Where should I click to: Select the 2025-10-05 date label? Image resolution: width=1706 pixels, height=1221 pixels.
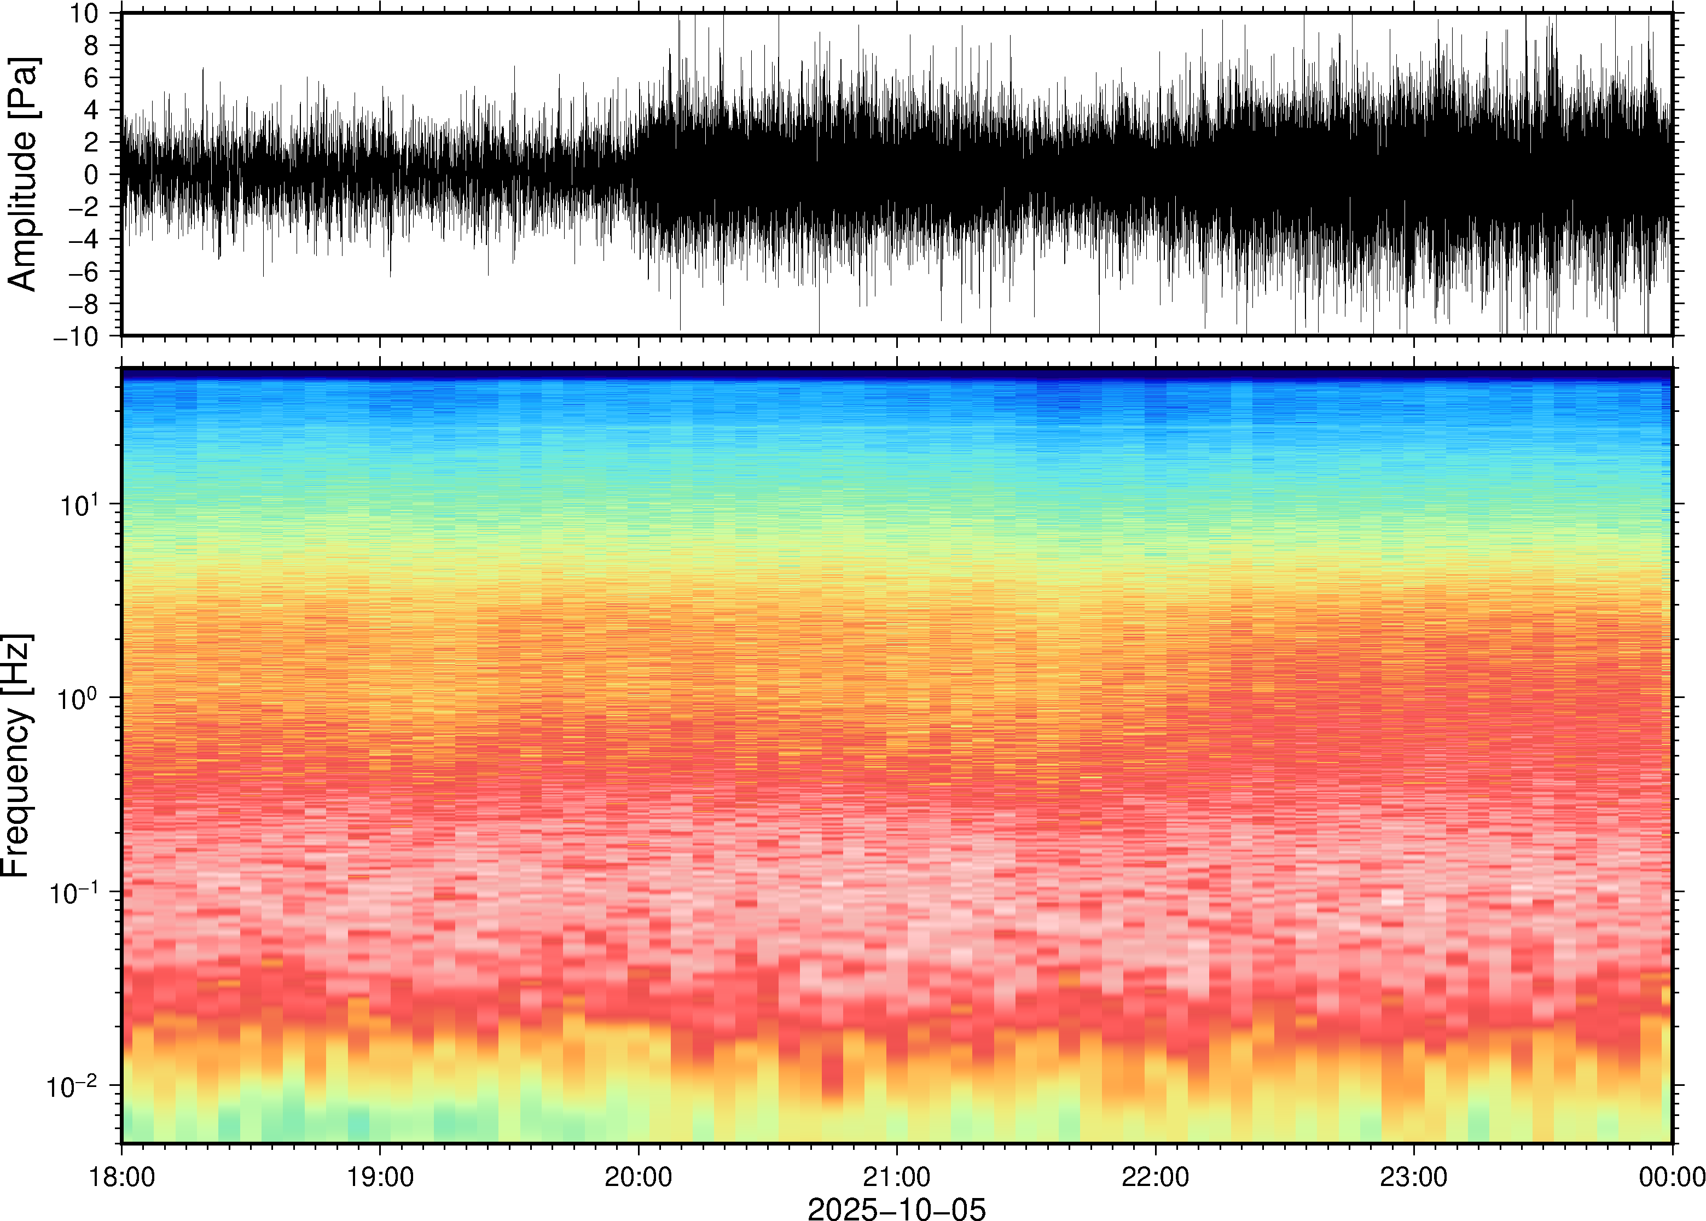point(896,1207)
